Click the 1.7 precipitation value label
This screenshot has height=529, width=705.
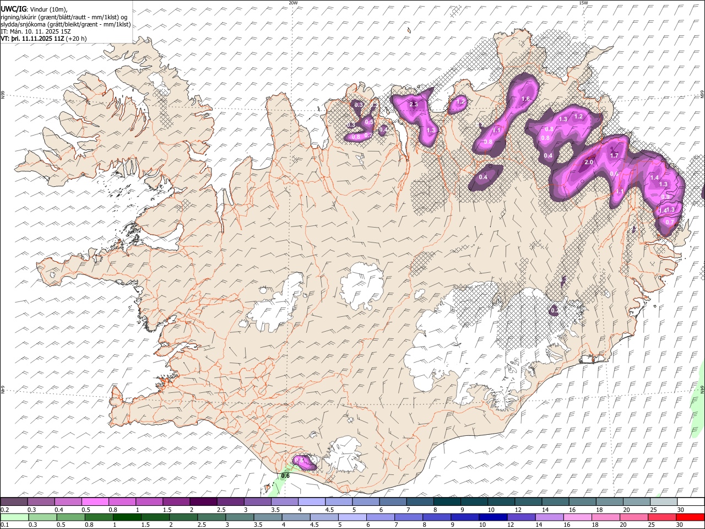[615, 156]
